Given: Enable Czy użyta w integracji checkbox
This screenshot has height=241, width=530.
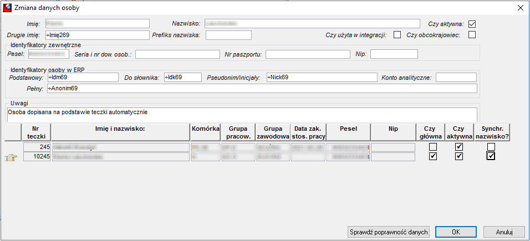Looking at the screenshot, I should [397, 35].
